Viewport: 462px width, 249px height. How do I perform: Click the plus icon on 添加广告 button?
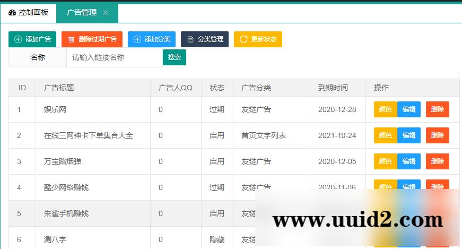[x=18, y=39]
